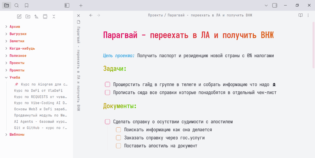This screenshot has width=315, height=158.
Task: Collapse all folders in file tree
Action: [x=54, y=17]
